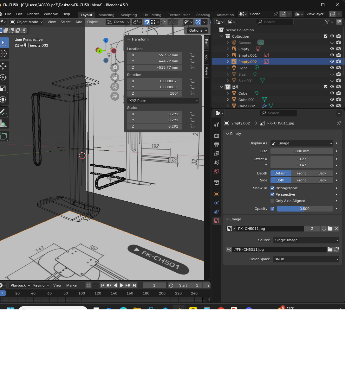Open the Color Space sRGB dropdown
Image resolution: width=345 pixels, height=380 pixels.
click(306, 259)
